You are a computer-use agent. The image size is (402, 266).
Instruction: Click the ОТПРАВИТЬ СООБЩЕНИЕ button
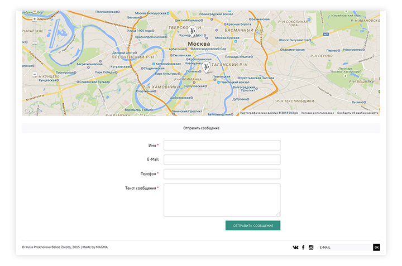pyautogui.click(x=253, y=225)
